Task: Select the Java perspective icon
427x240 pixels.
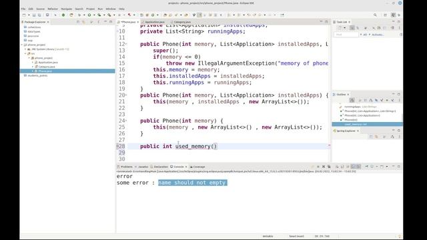Action: [393, 15]
